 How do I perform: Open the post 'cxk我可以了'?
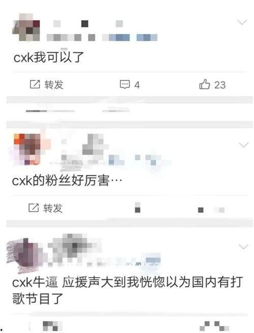tap(49, 57)
